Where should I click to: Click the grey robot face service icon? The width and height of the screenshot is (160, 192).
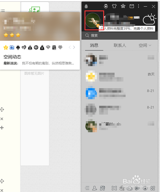[x=54, y=47]
